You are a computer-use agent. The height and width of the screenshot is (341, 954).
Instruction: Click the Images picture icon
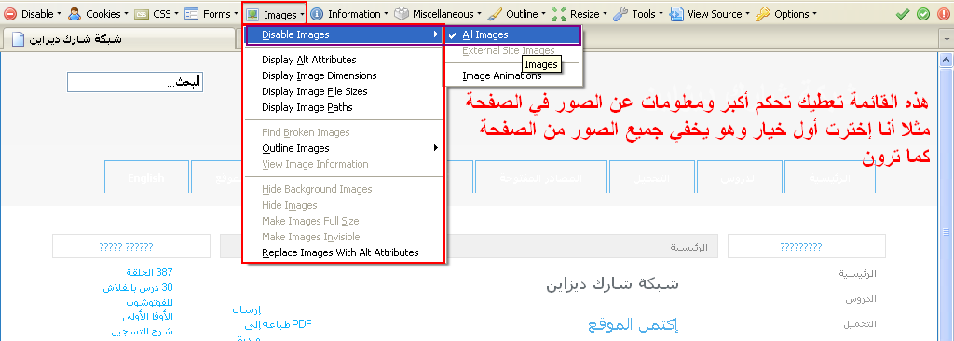[253, 15]
